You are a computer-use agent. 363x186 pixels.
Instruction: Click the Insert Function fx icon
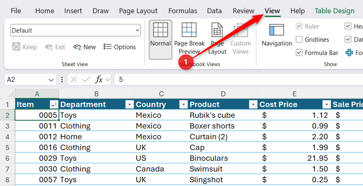99,80
